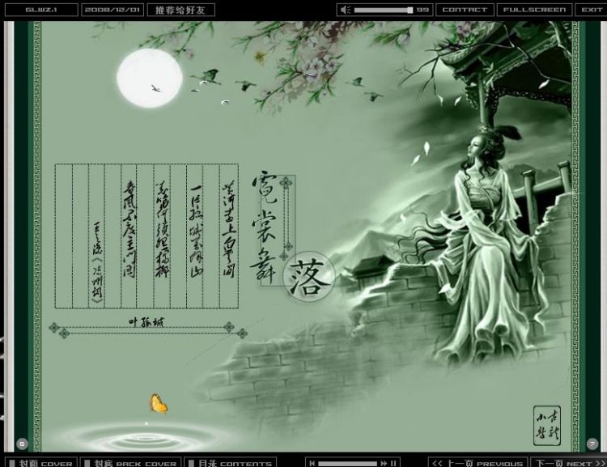607x467 pixels.
Task: Click page number 6 circle icon
Action: [x=22, y=443]
